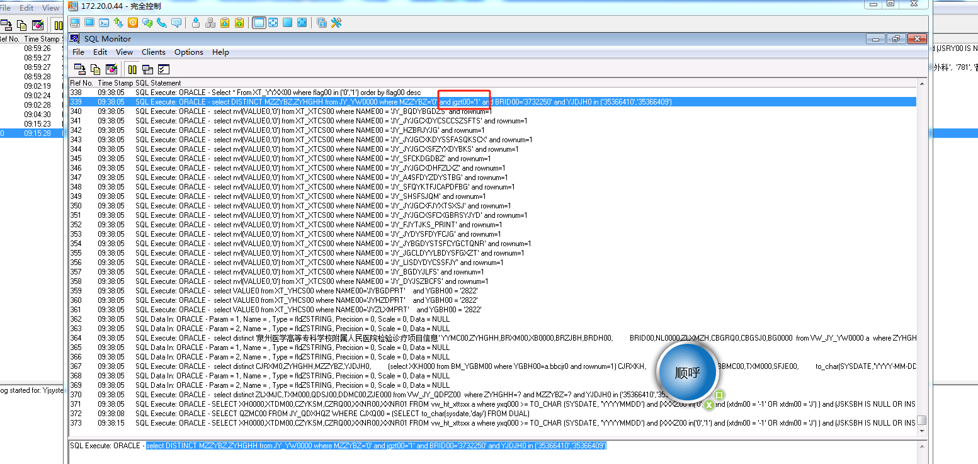Open the File menu in SQL Monitor
This screenshot has width=978, height=464.
(78, 52)
